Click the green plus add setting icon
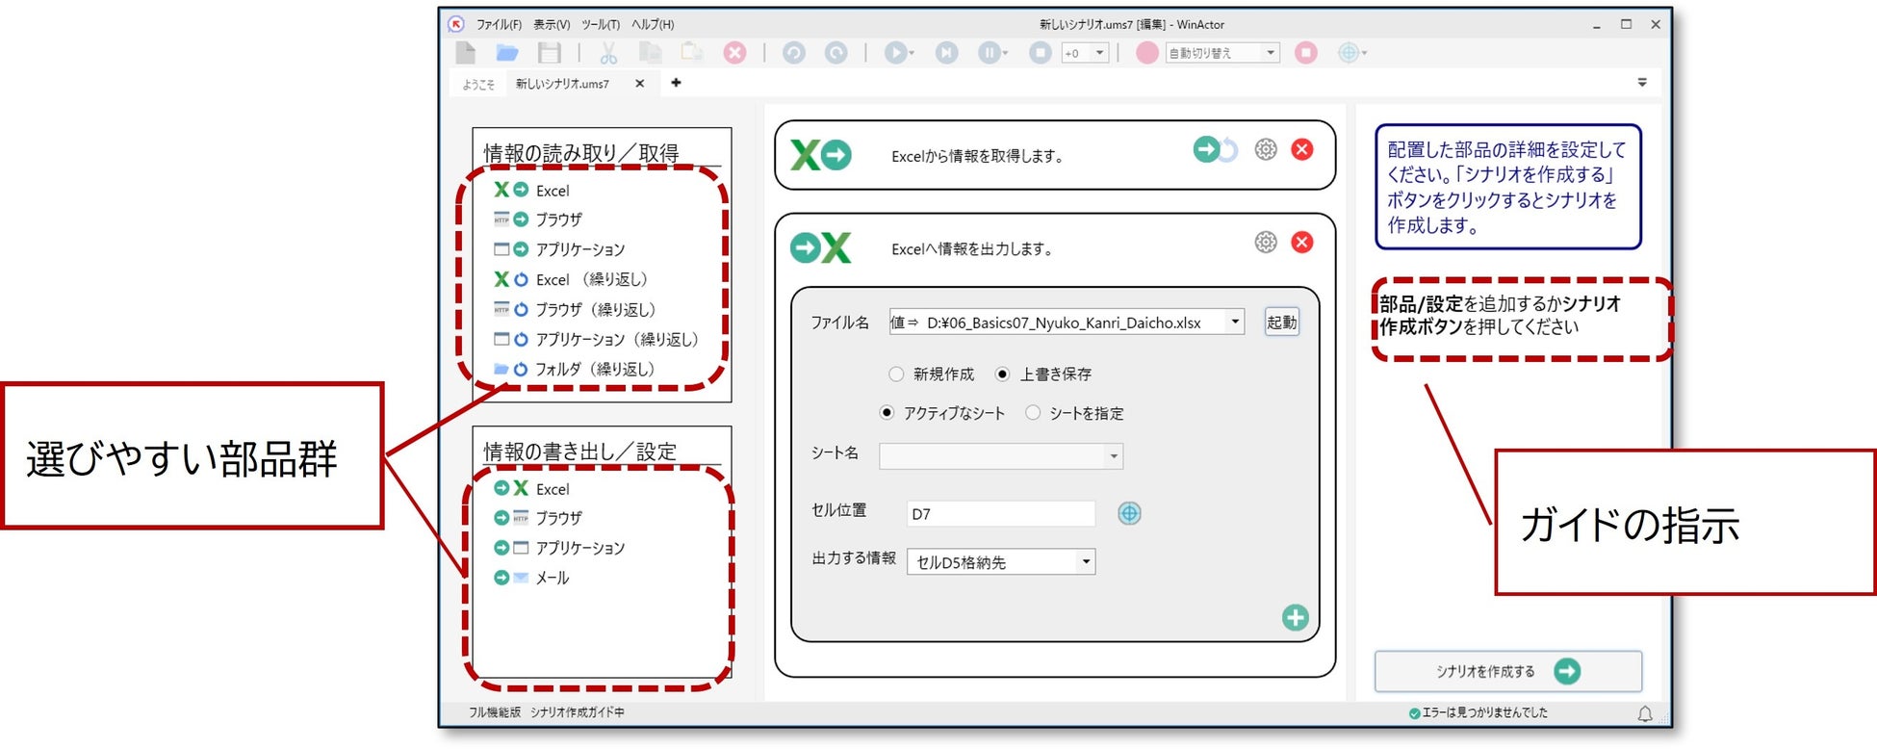The image size is (1877, 749). [1295, 617]
